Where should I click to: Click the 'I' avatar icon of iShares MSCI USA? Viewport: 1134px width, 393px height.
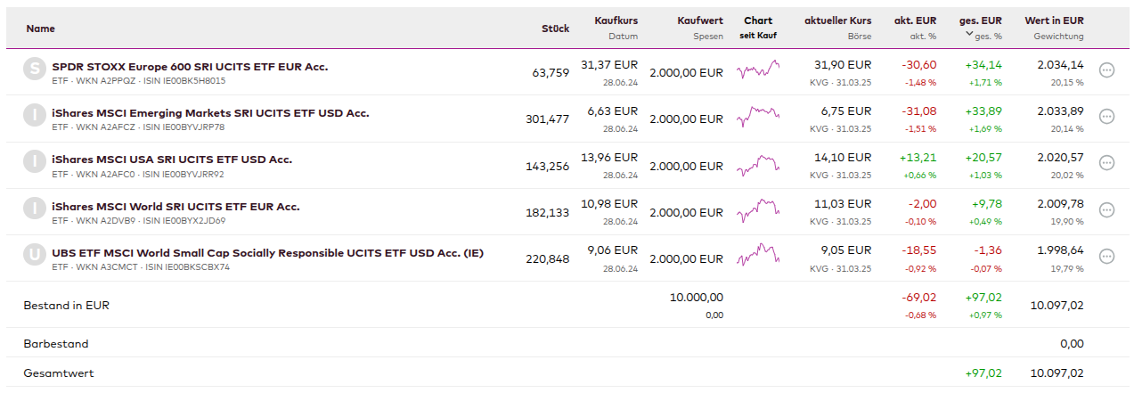(x=34, y=162)
